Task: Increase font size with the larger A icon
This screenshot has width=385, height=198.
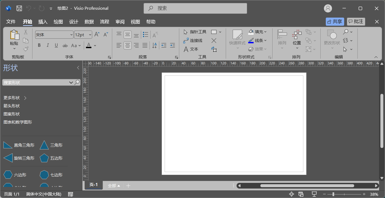Action: pyautogui.click(x=97, y=34)
